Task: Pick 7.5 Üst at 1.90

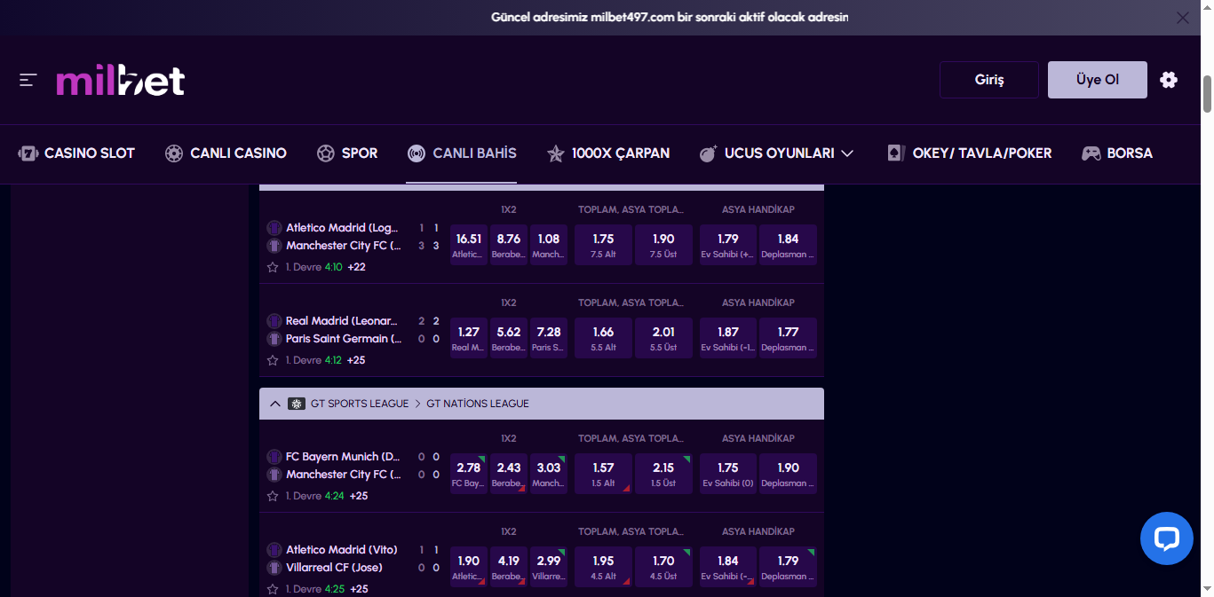Action: coord(663,245)
